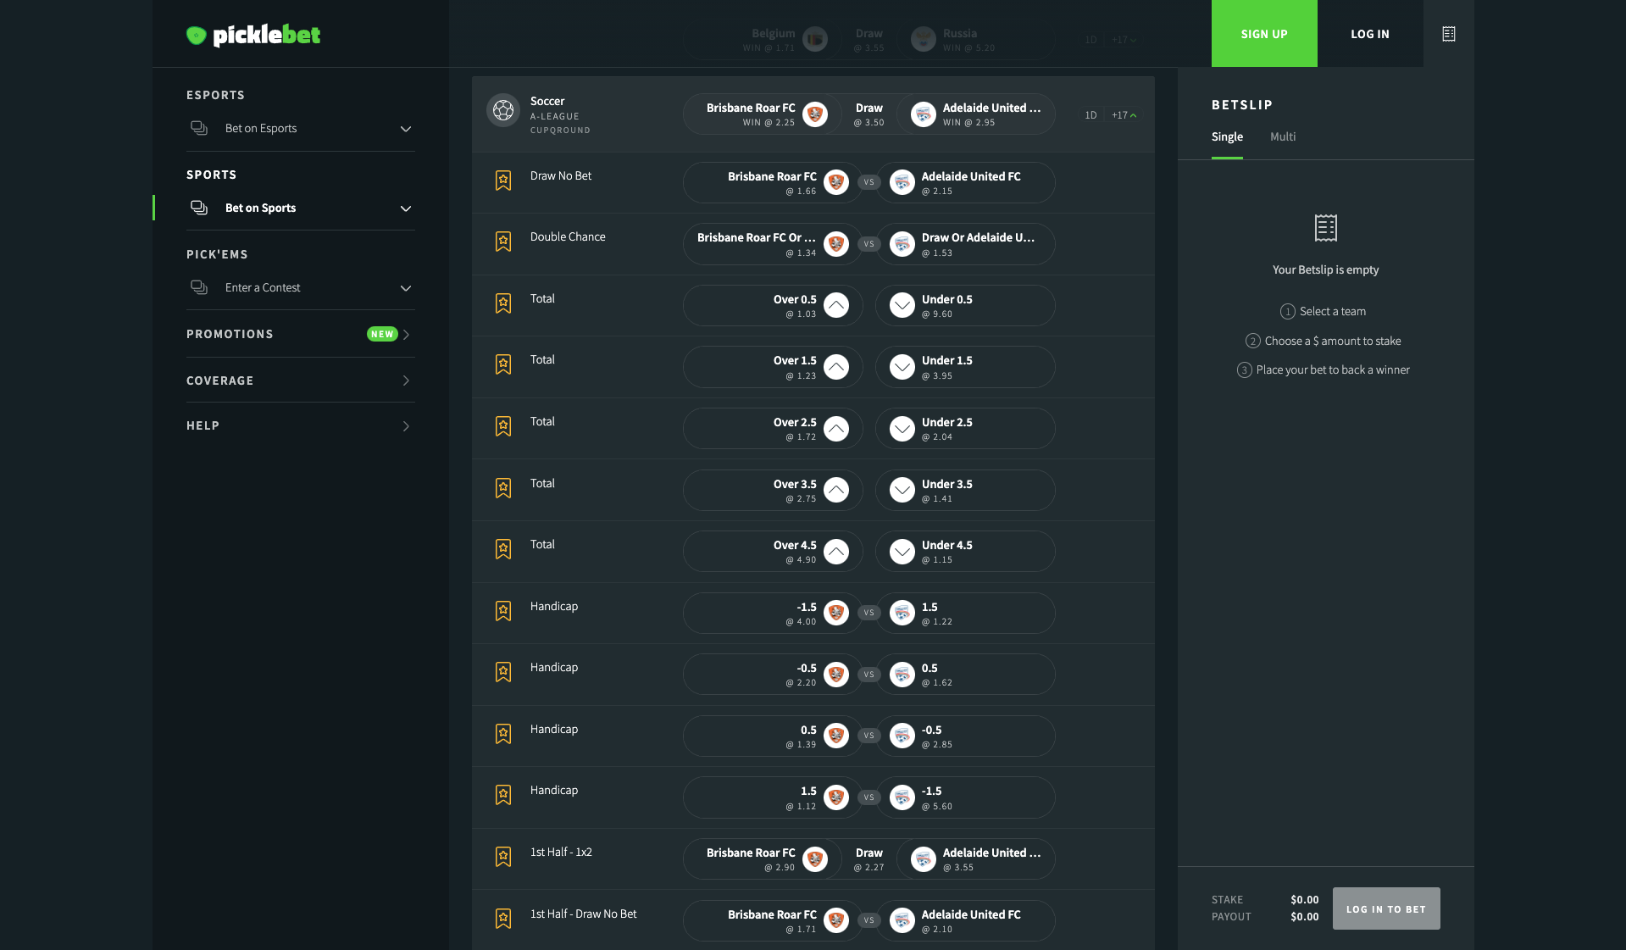Image resolution: width=1626 pixels, height=950 pixels.
Task: Click the empty betslip receipt icon
Action: [x=1325, y=228]
